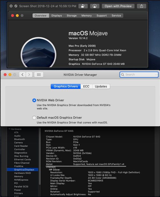
Task: Click the screenshot file name title
Action: pyautogui.click(x=48, y=6)
